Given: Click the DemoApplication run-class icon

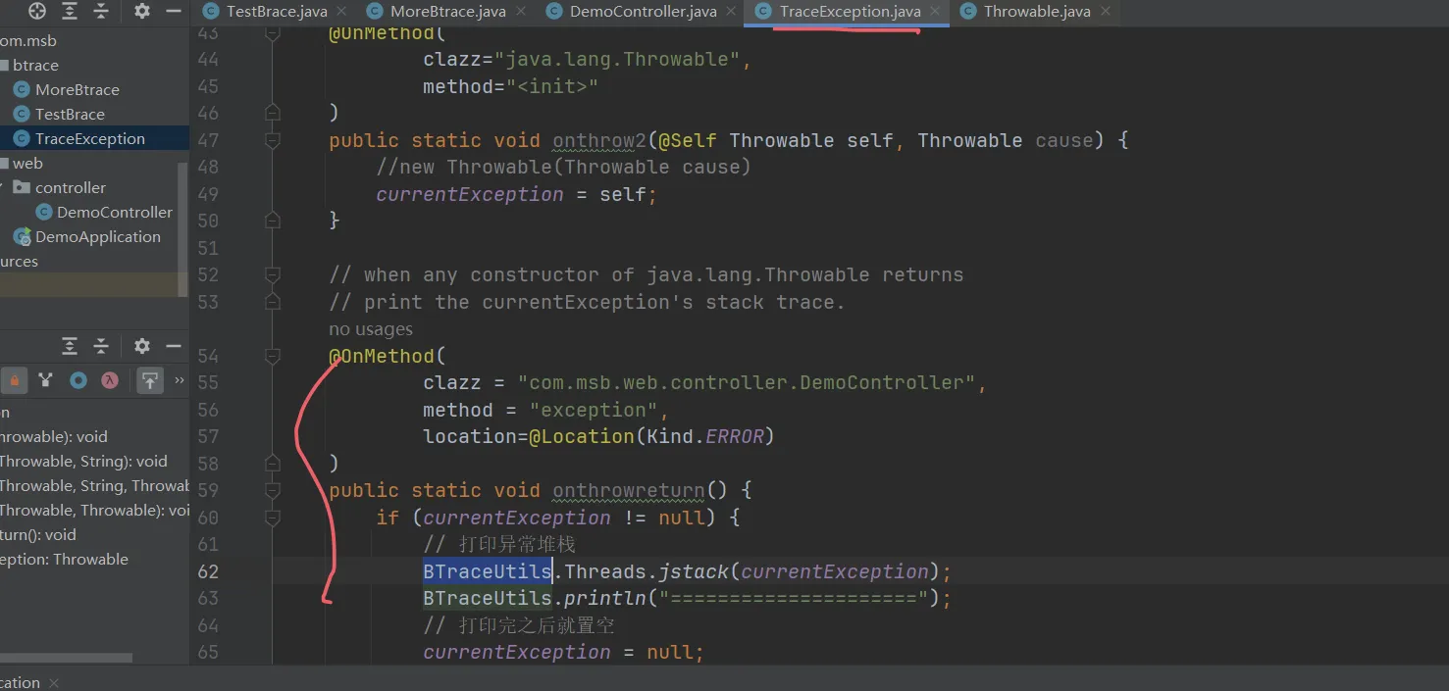Looking at the screenshot, I should point(22,236).
